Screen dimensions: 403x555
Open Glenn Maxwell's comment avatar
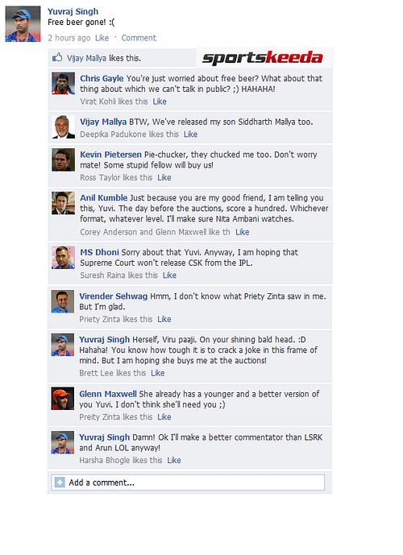tap(63, 399)
